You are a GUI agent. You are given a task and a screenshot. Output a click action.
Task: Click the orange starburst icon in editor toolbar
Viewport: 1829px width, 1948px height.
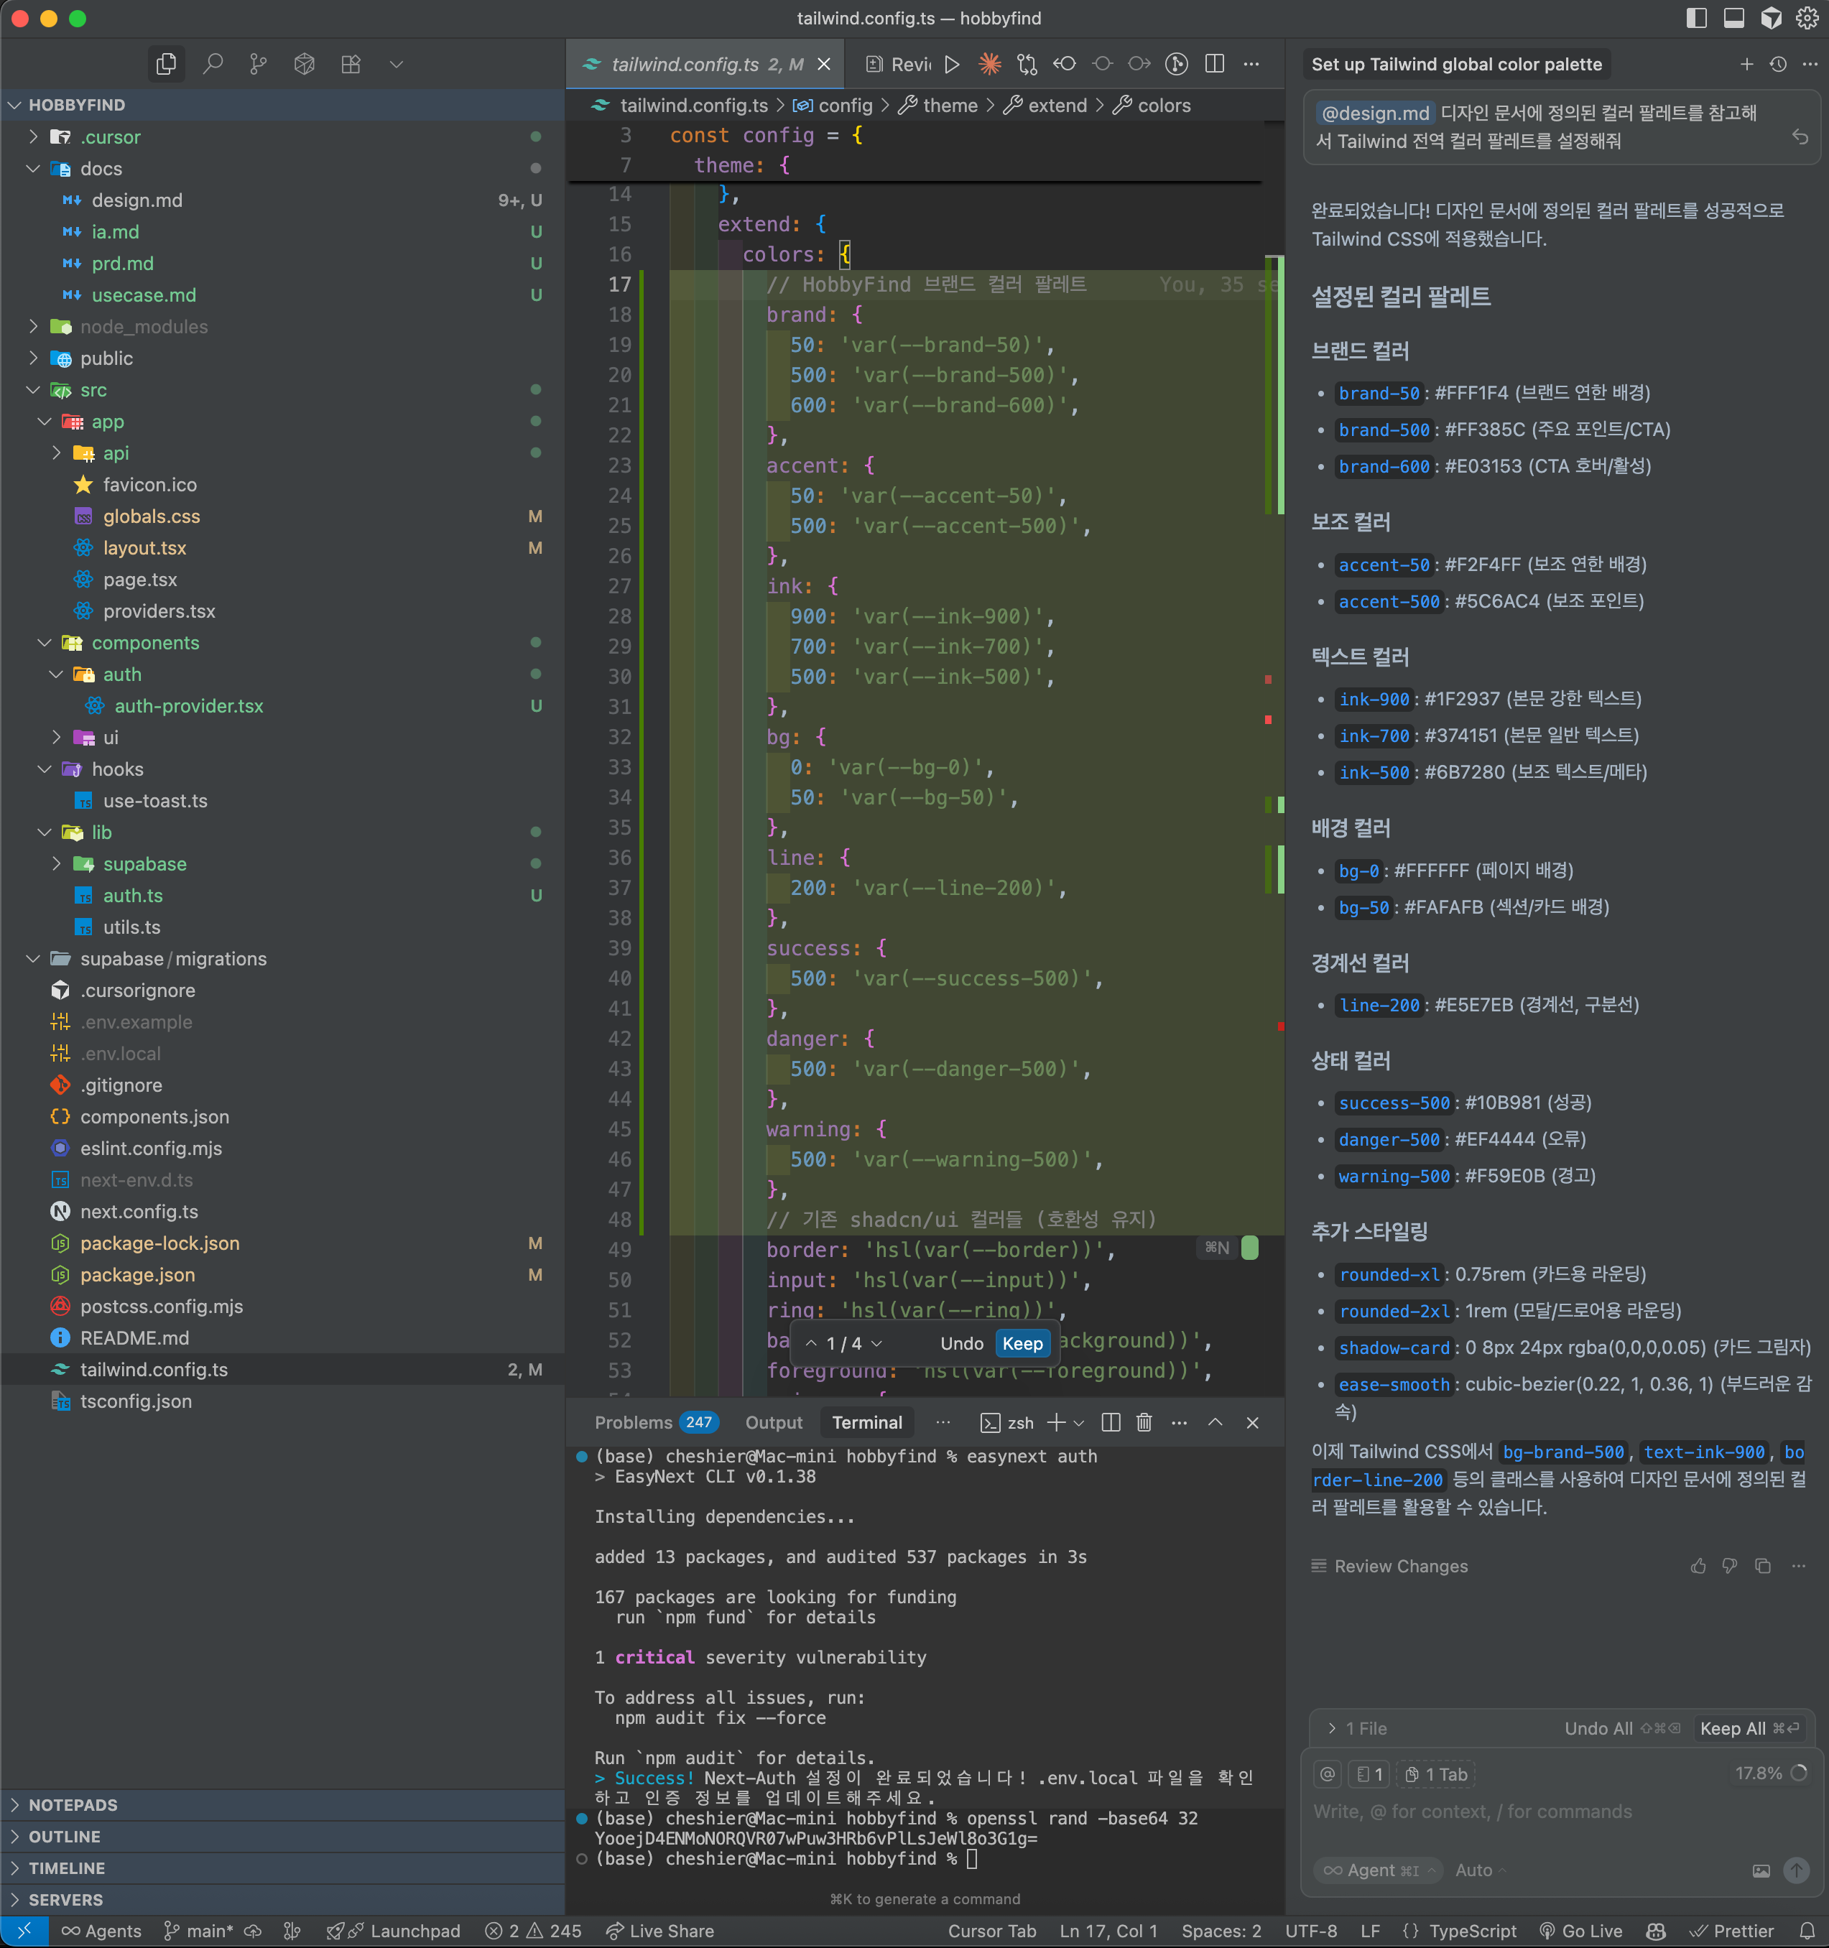click(990, 65)
